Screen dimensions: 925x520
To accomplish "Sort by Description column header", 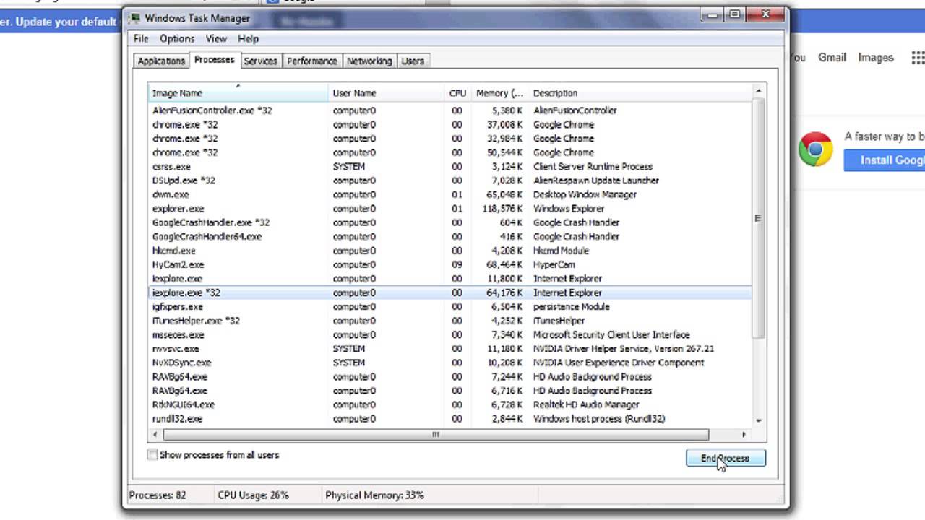I will click(640, 93).
